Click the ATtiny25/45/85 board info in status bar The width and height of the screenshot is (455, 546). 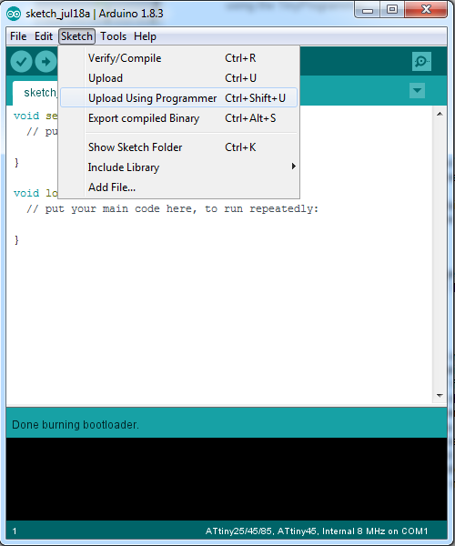click(317, 531)
